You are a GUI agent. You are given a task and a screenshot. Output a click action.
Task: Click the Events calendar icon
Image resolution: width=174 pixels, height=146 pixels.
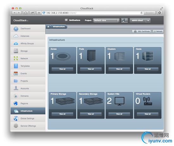16,73
